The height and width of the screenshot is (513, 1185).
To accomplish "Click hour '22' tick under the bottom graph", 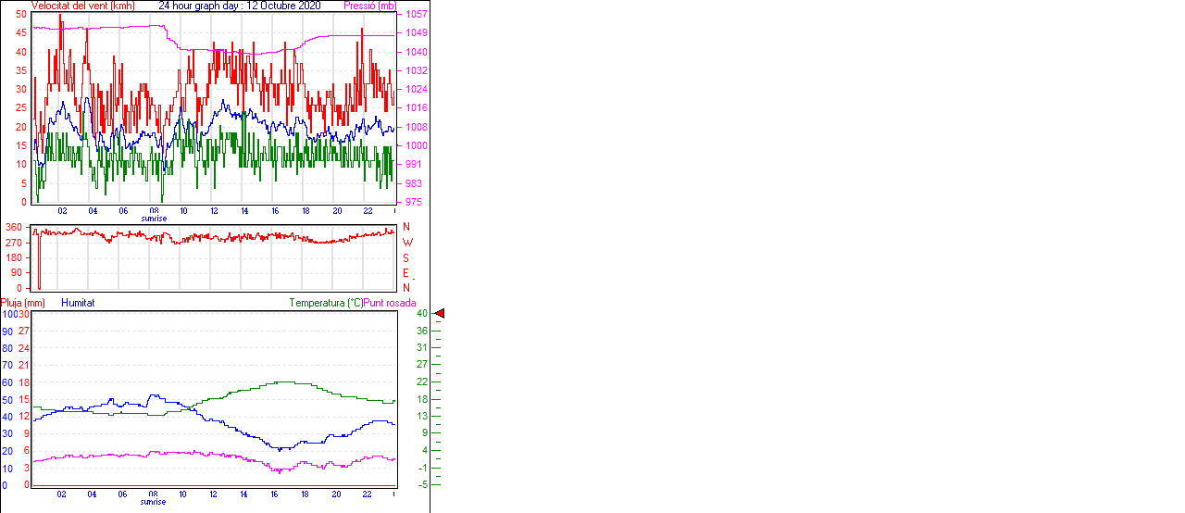I will (368, 494).
